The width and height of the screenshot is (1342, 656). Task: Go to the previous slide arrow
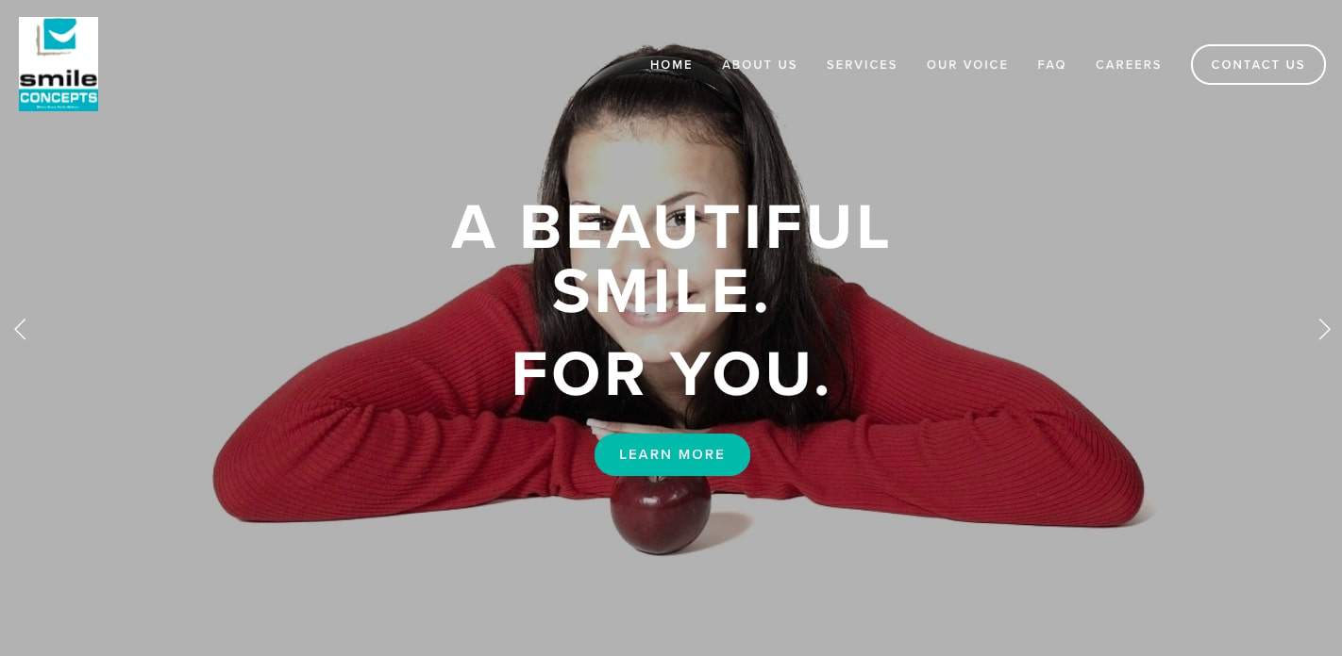tap(20, 329)
